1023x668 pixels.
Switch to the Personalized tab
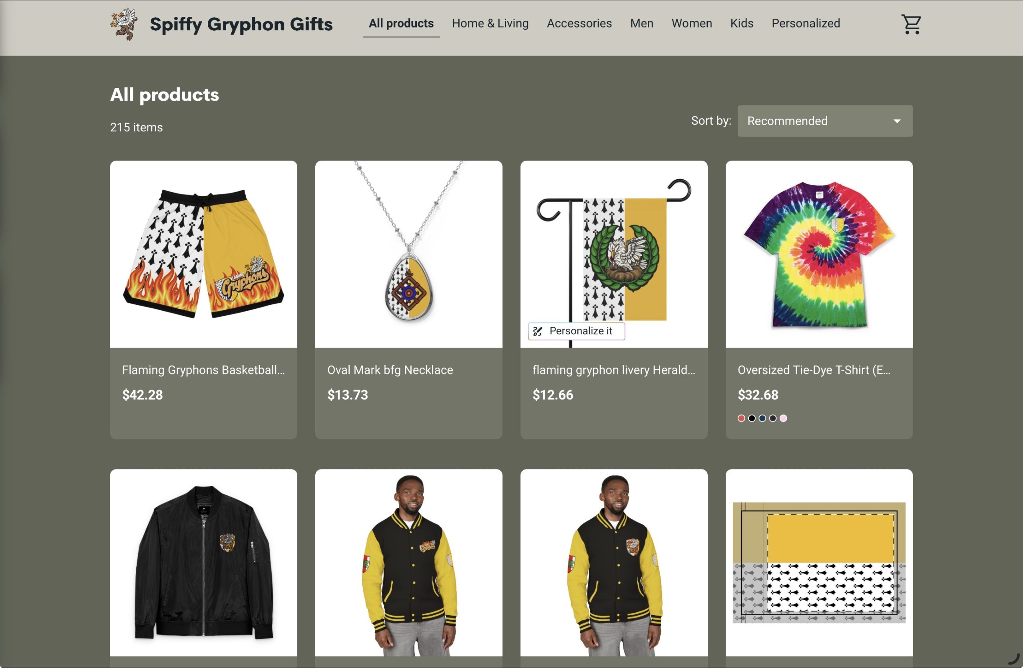[x=806, y=23]
